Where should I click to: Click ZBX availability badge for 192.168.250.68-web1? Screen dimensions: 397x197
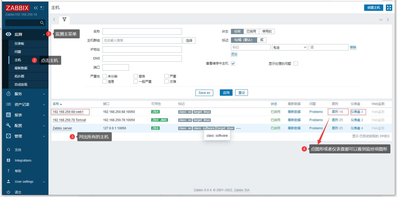(155, 112)
